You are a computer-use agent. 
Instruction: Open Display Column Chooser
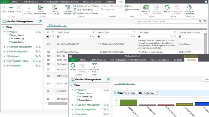(86, 13)
